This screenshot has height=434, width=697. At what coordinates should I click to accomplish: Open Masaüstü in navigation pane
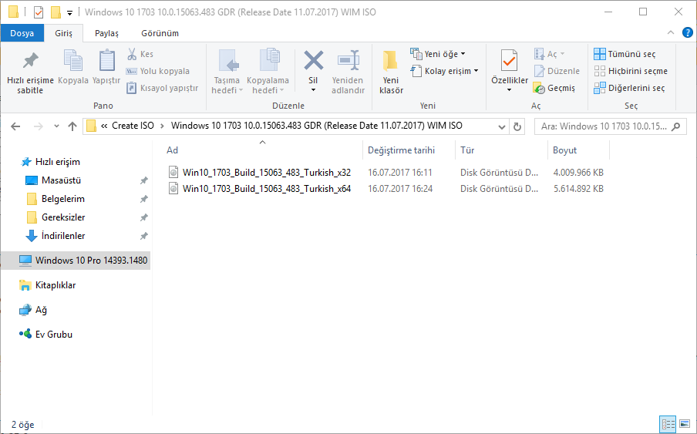[x=61, y=180]
